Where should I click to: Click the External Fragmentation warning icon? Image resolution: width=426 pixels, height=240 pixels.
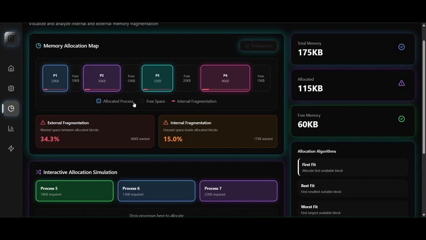(x=43, y=123)
